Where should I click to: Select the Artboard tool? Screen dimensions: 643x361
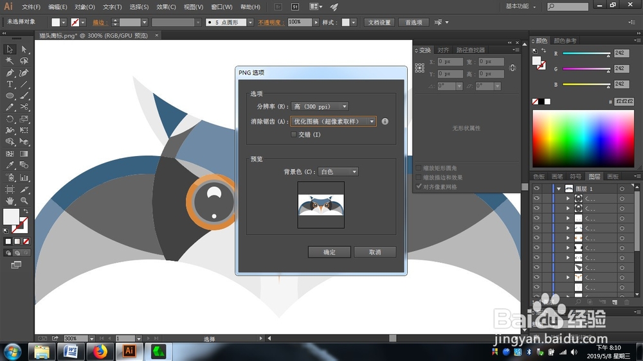coord(10,189)
